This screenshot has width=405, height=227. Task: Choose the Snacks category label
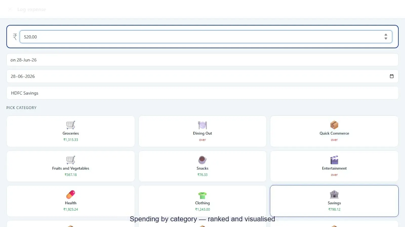tap(202, 168)
